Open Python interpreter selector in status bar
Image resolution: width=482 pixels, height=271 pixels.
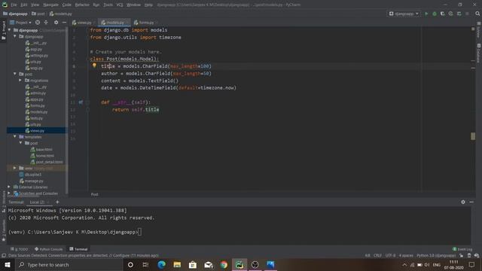click(436, 255)
